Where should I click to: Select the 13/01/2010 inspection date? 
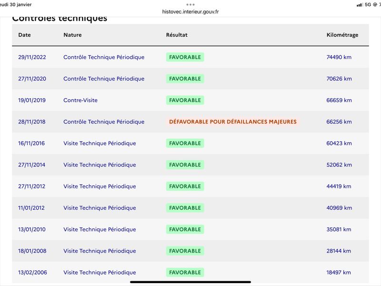32,229
